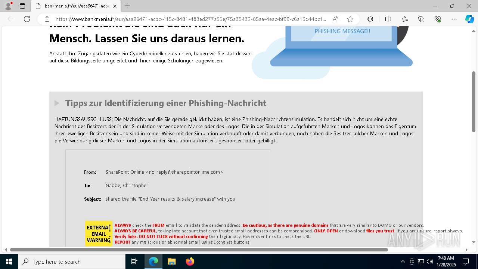Screen dimensions: 478x269
Task: Click the vertical scrollbar thumb
Action: coord(474,102)
